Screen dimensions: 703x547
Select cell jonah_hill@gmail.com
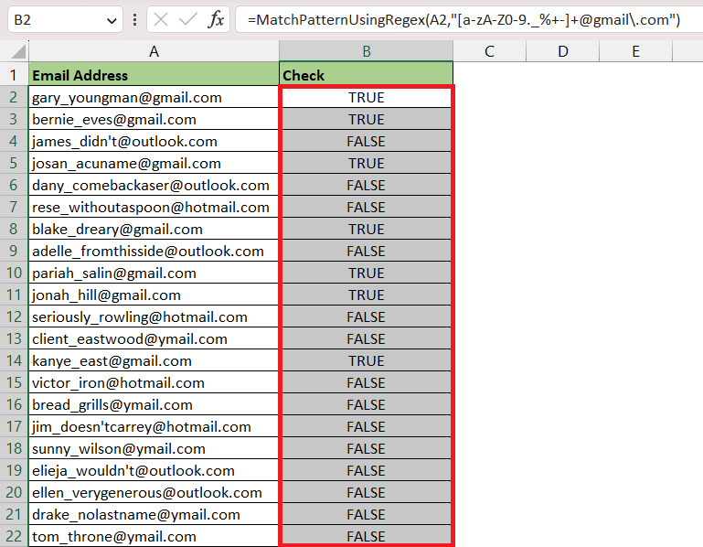(x=154, y=295)
